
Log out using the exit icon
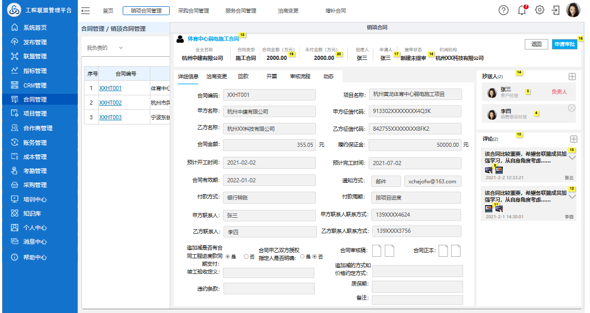point(556,10)
